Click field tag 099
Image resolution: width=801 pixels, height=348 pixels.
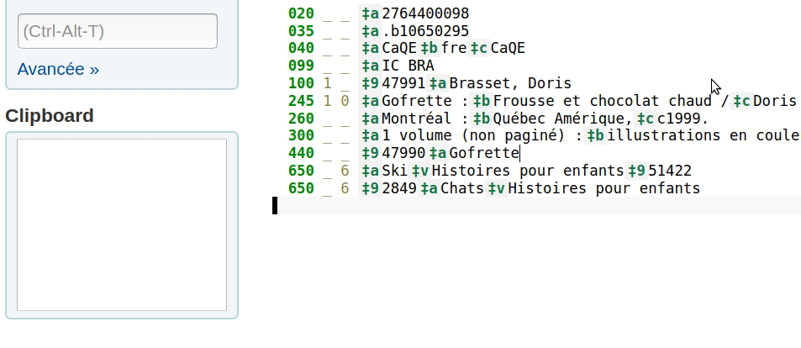coord(302,66)
